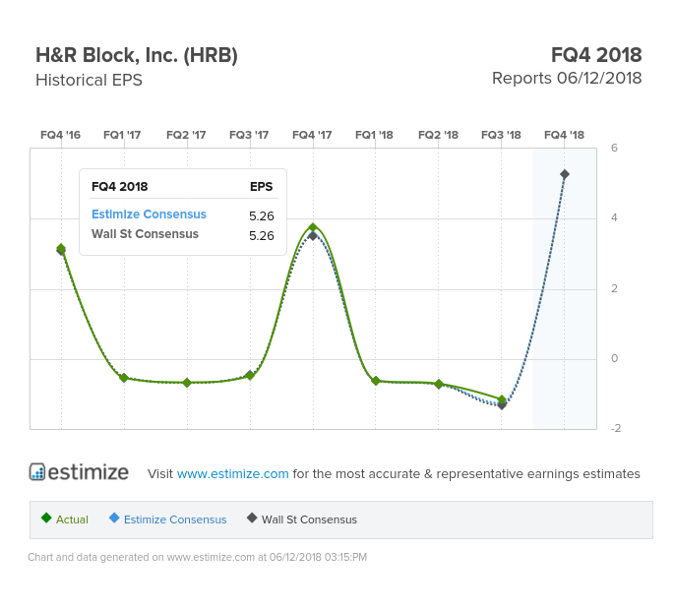Select the FQ4 '16 quarter label
The image size is (674, 610).
click(61, 135)
